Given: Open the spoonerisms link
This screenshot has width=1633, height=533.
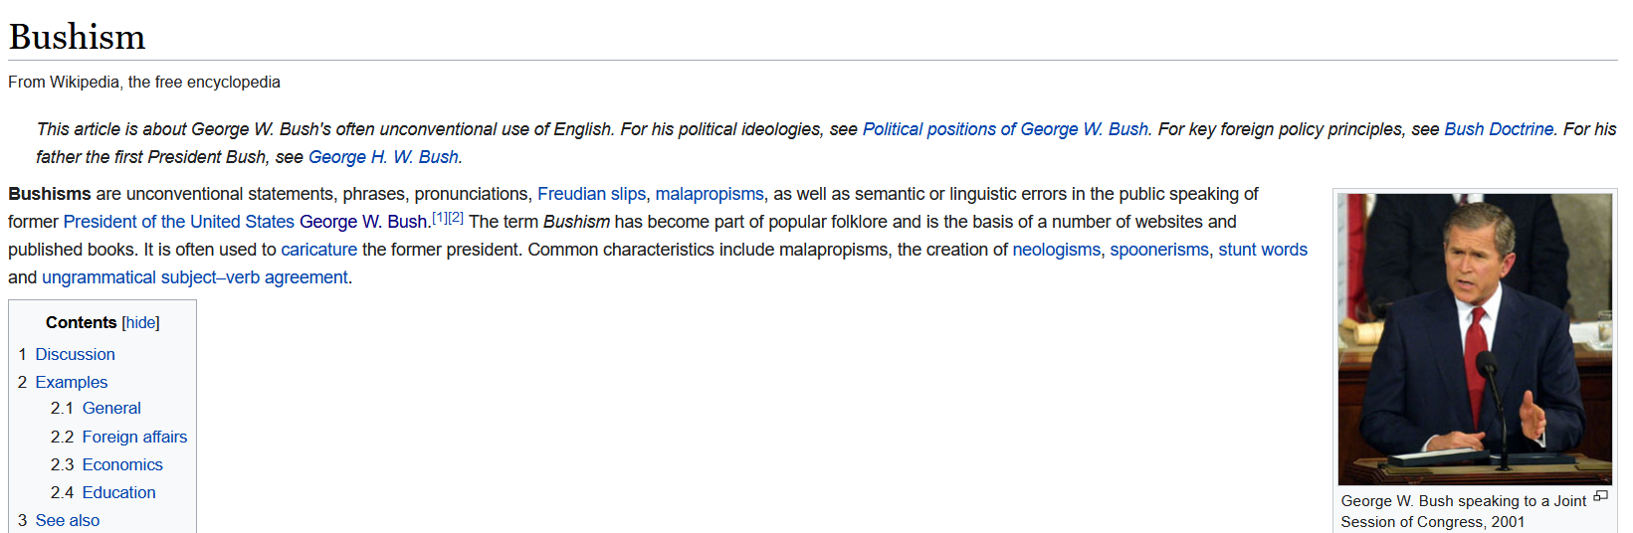Looking at the screenshot, I should coord(1159,250).
